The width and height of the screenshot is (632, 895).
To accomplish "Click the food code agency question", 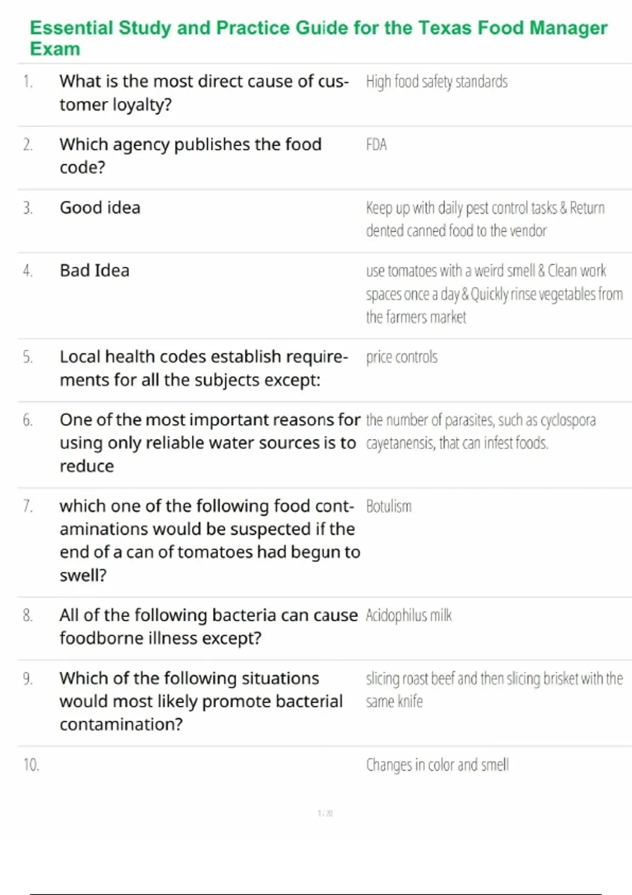I will click(190, 155).
